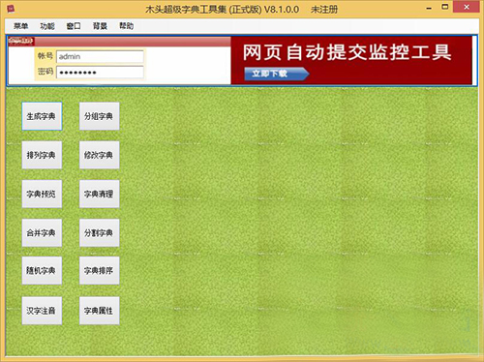The image size is (484, 362).
Task: Click the 分组字典 button
Action: tap(100, 116)
